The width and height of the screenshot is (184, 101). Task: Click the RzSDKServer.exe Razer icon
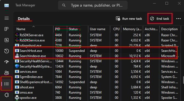click(17, 35)
